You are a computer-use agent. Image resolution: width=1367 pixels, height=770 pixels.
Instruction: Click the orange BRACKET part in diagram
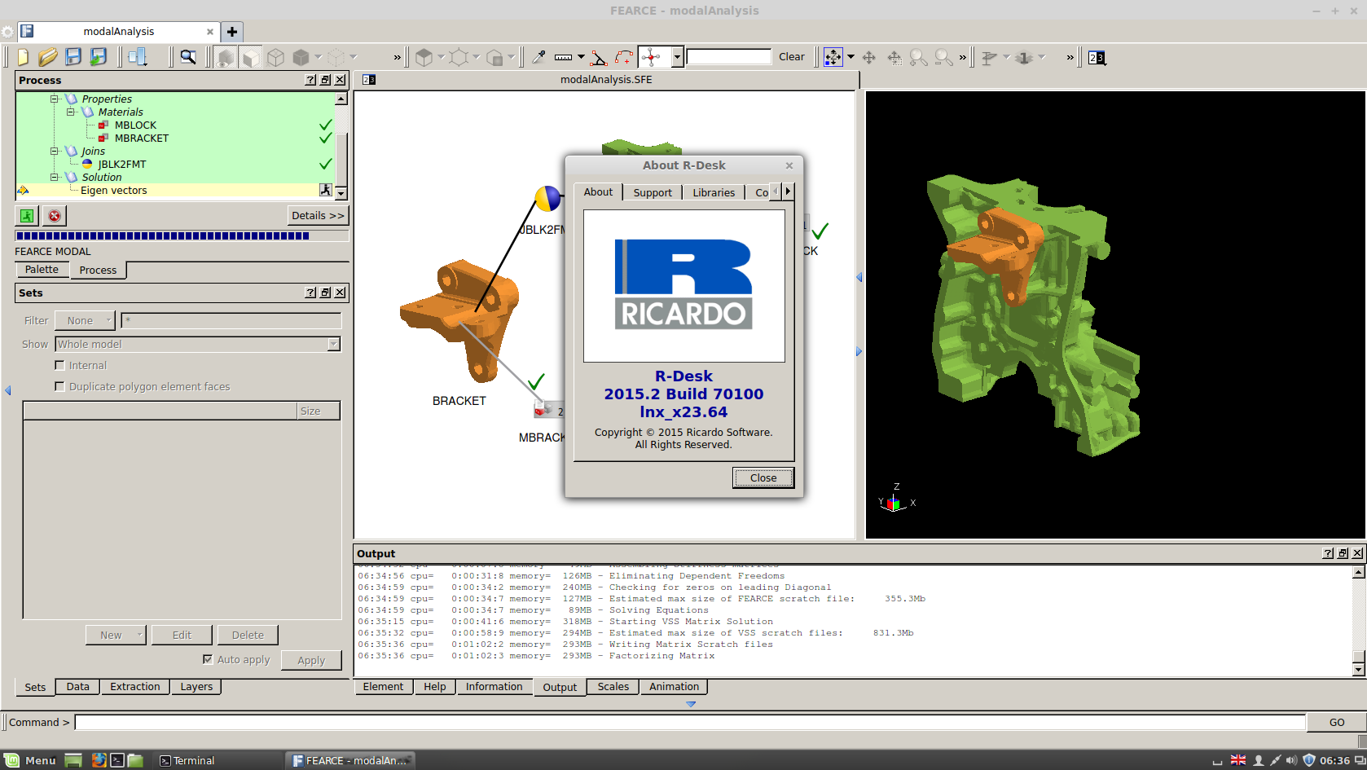pyautogui.click(x=459, y=320)
